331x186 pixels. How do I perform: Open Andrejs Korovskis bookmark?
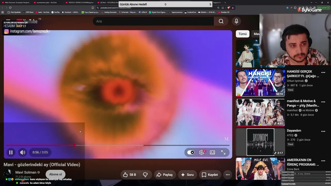(x=109, y=12)
